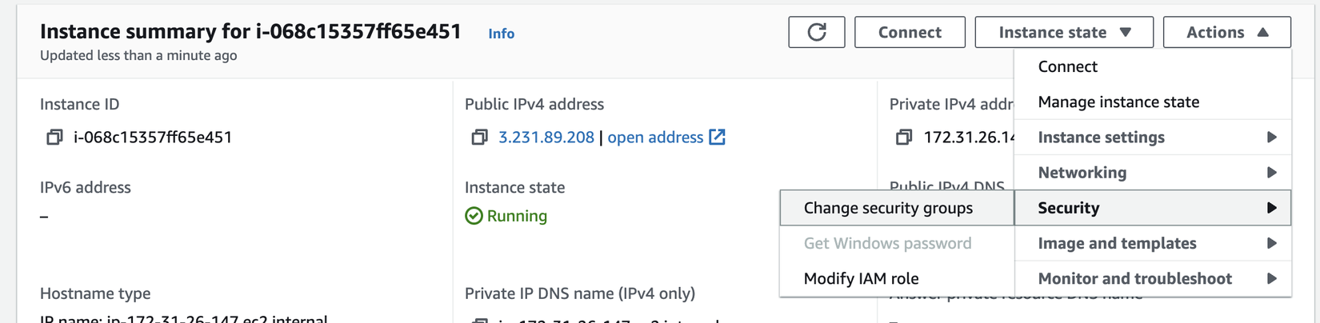Image resolution: width=1320 pixels, height=323 pixels.
Task: Copy the private IPv4 address
Action: pos(904,138)
